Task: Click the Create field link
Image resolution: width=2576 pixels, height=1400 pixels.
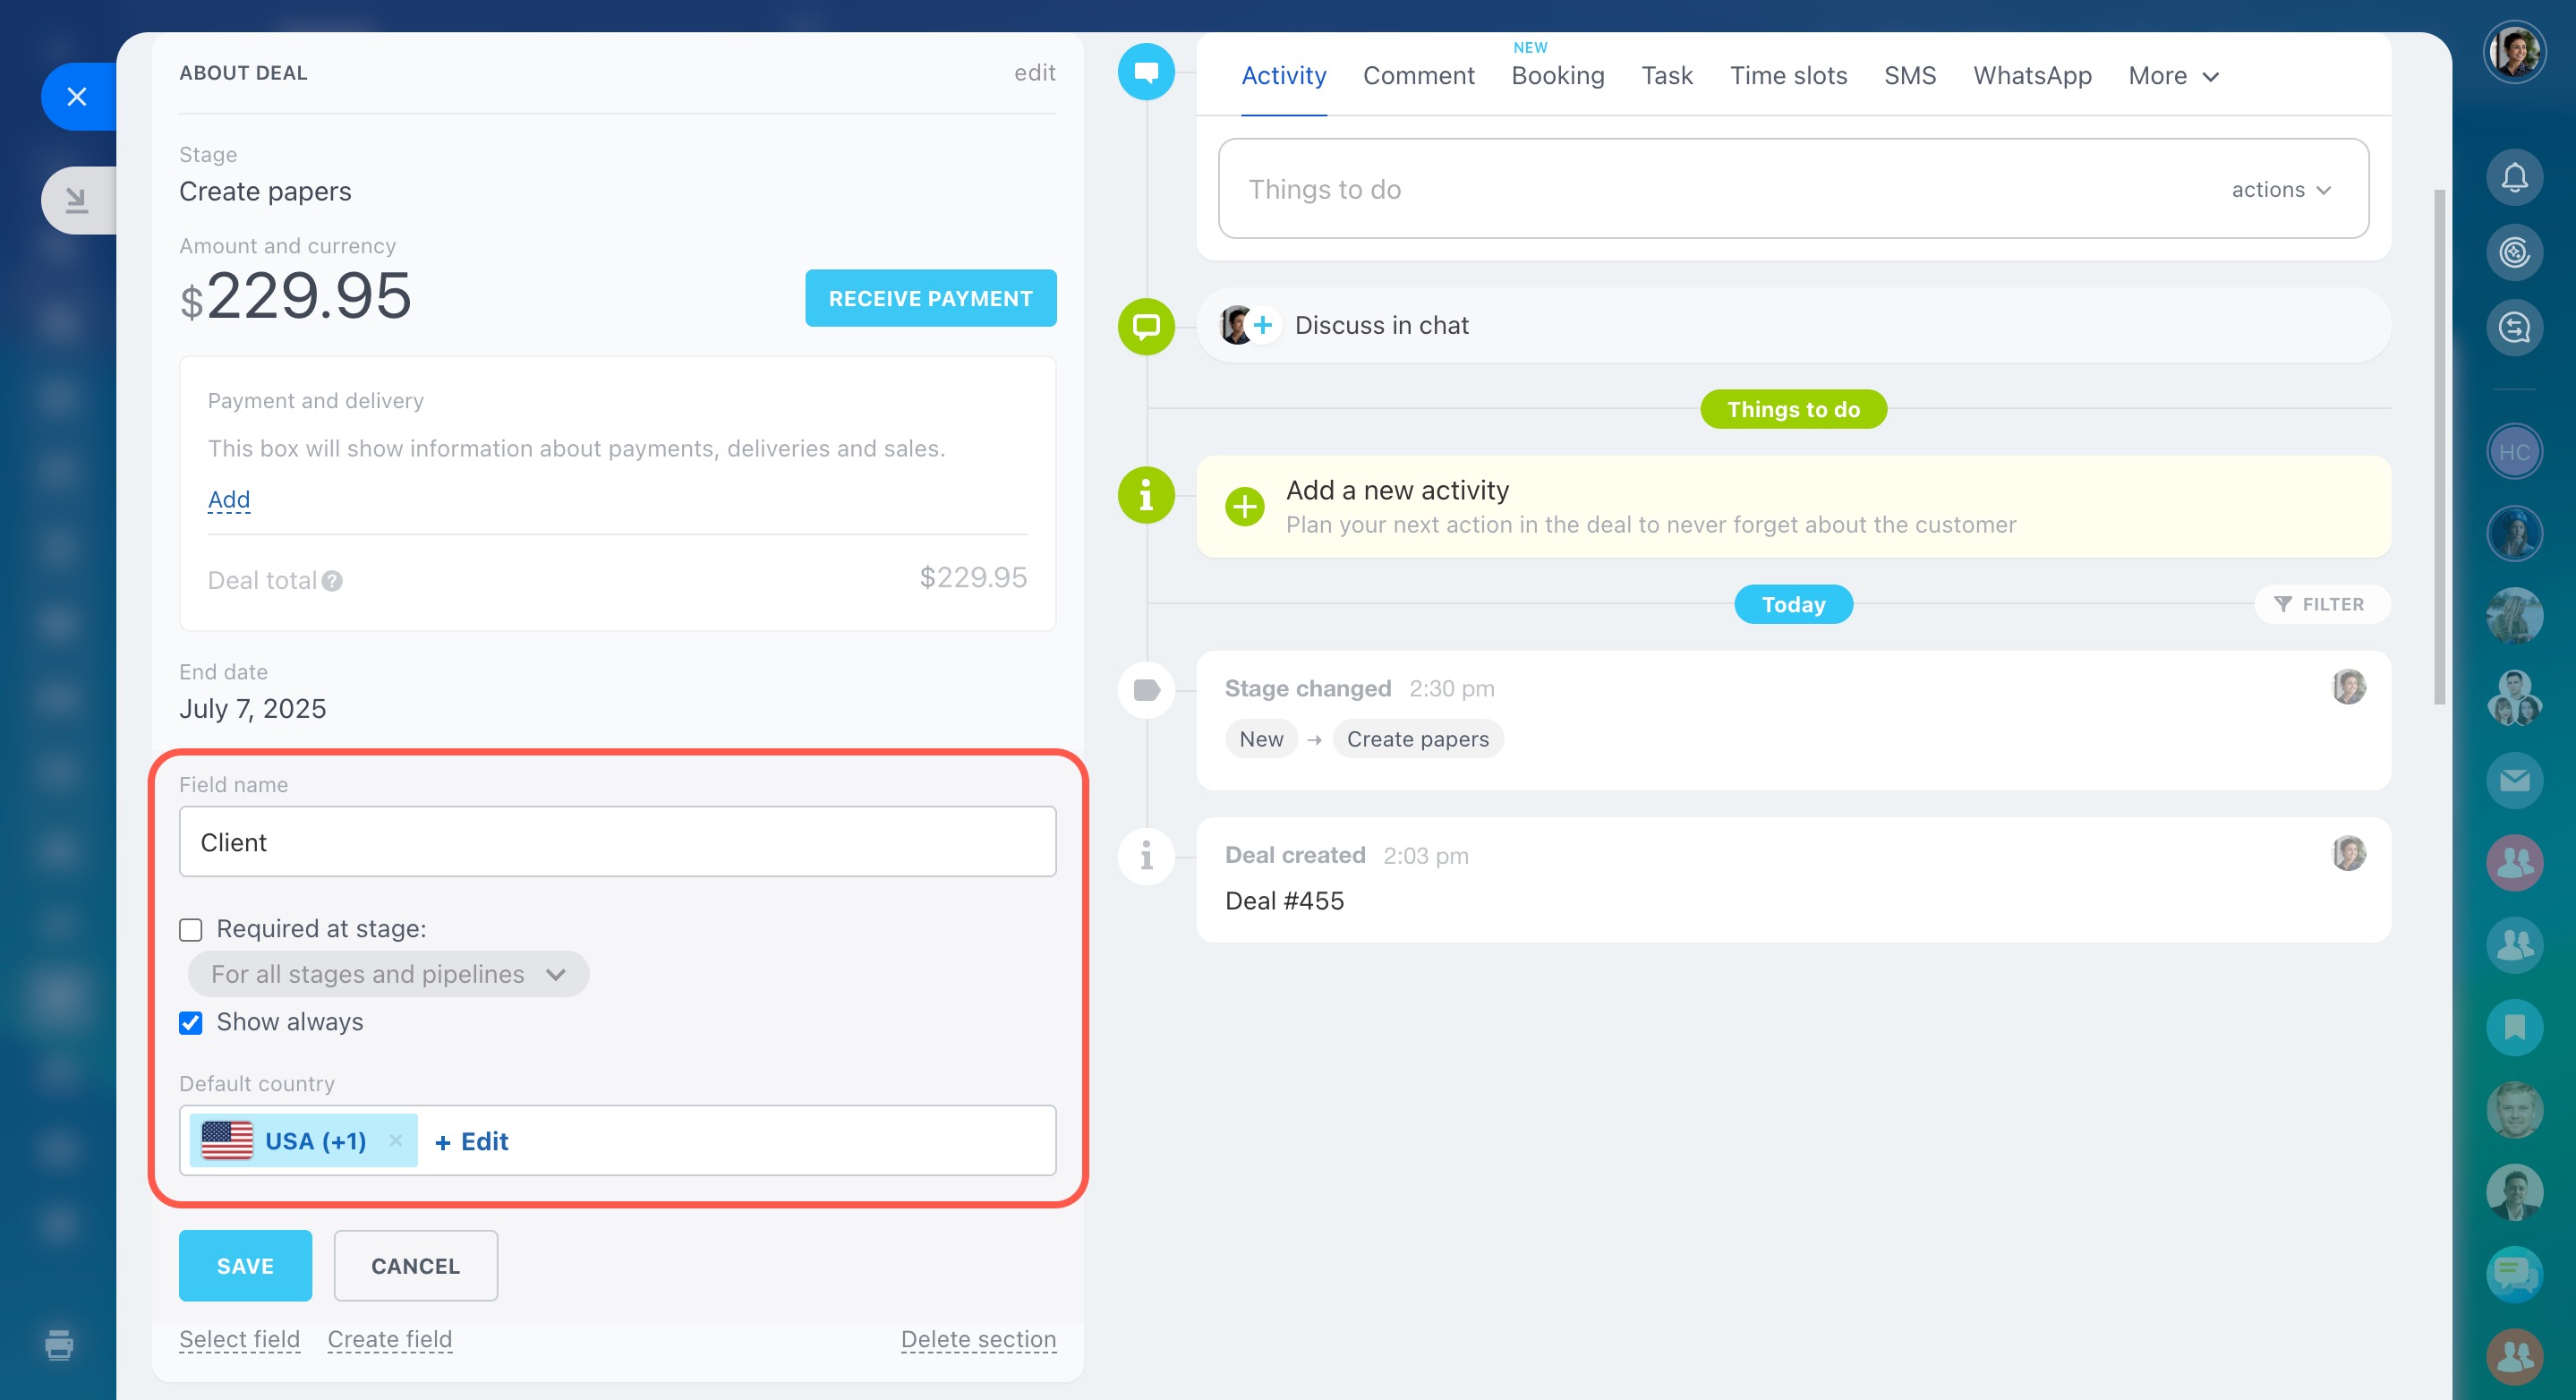Action: tap(390, 1339)
